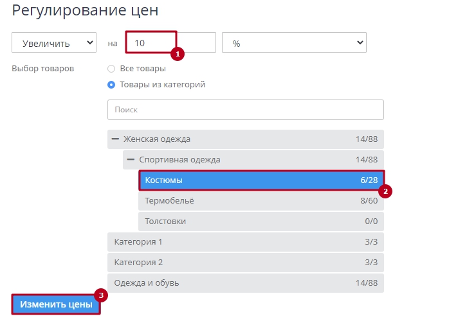Select the Одежда и обувь category

click(245, 283)
